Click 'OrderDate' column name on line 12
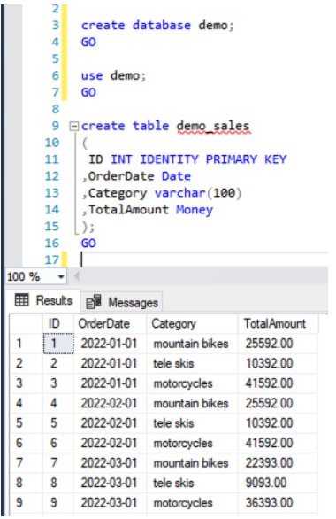Screen dimensions: 336x519 [x=121, y=176]
